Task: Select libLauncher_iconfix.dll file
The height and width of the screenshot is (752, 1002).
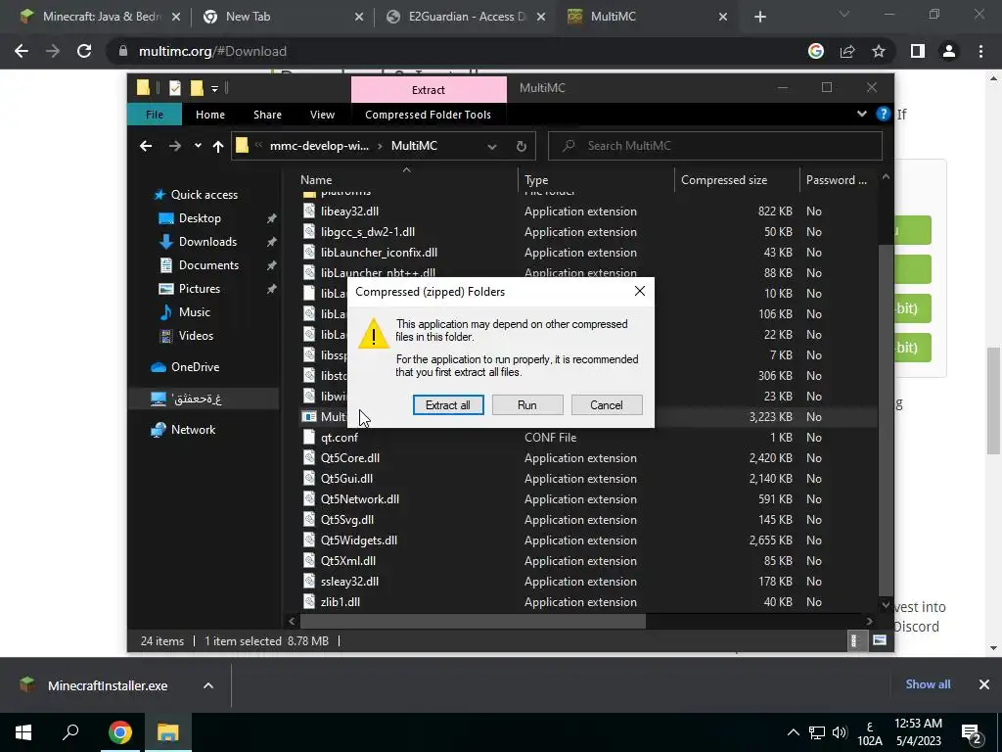Action: (x=379, y=253)
